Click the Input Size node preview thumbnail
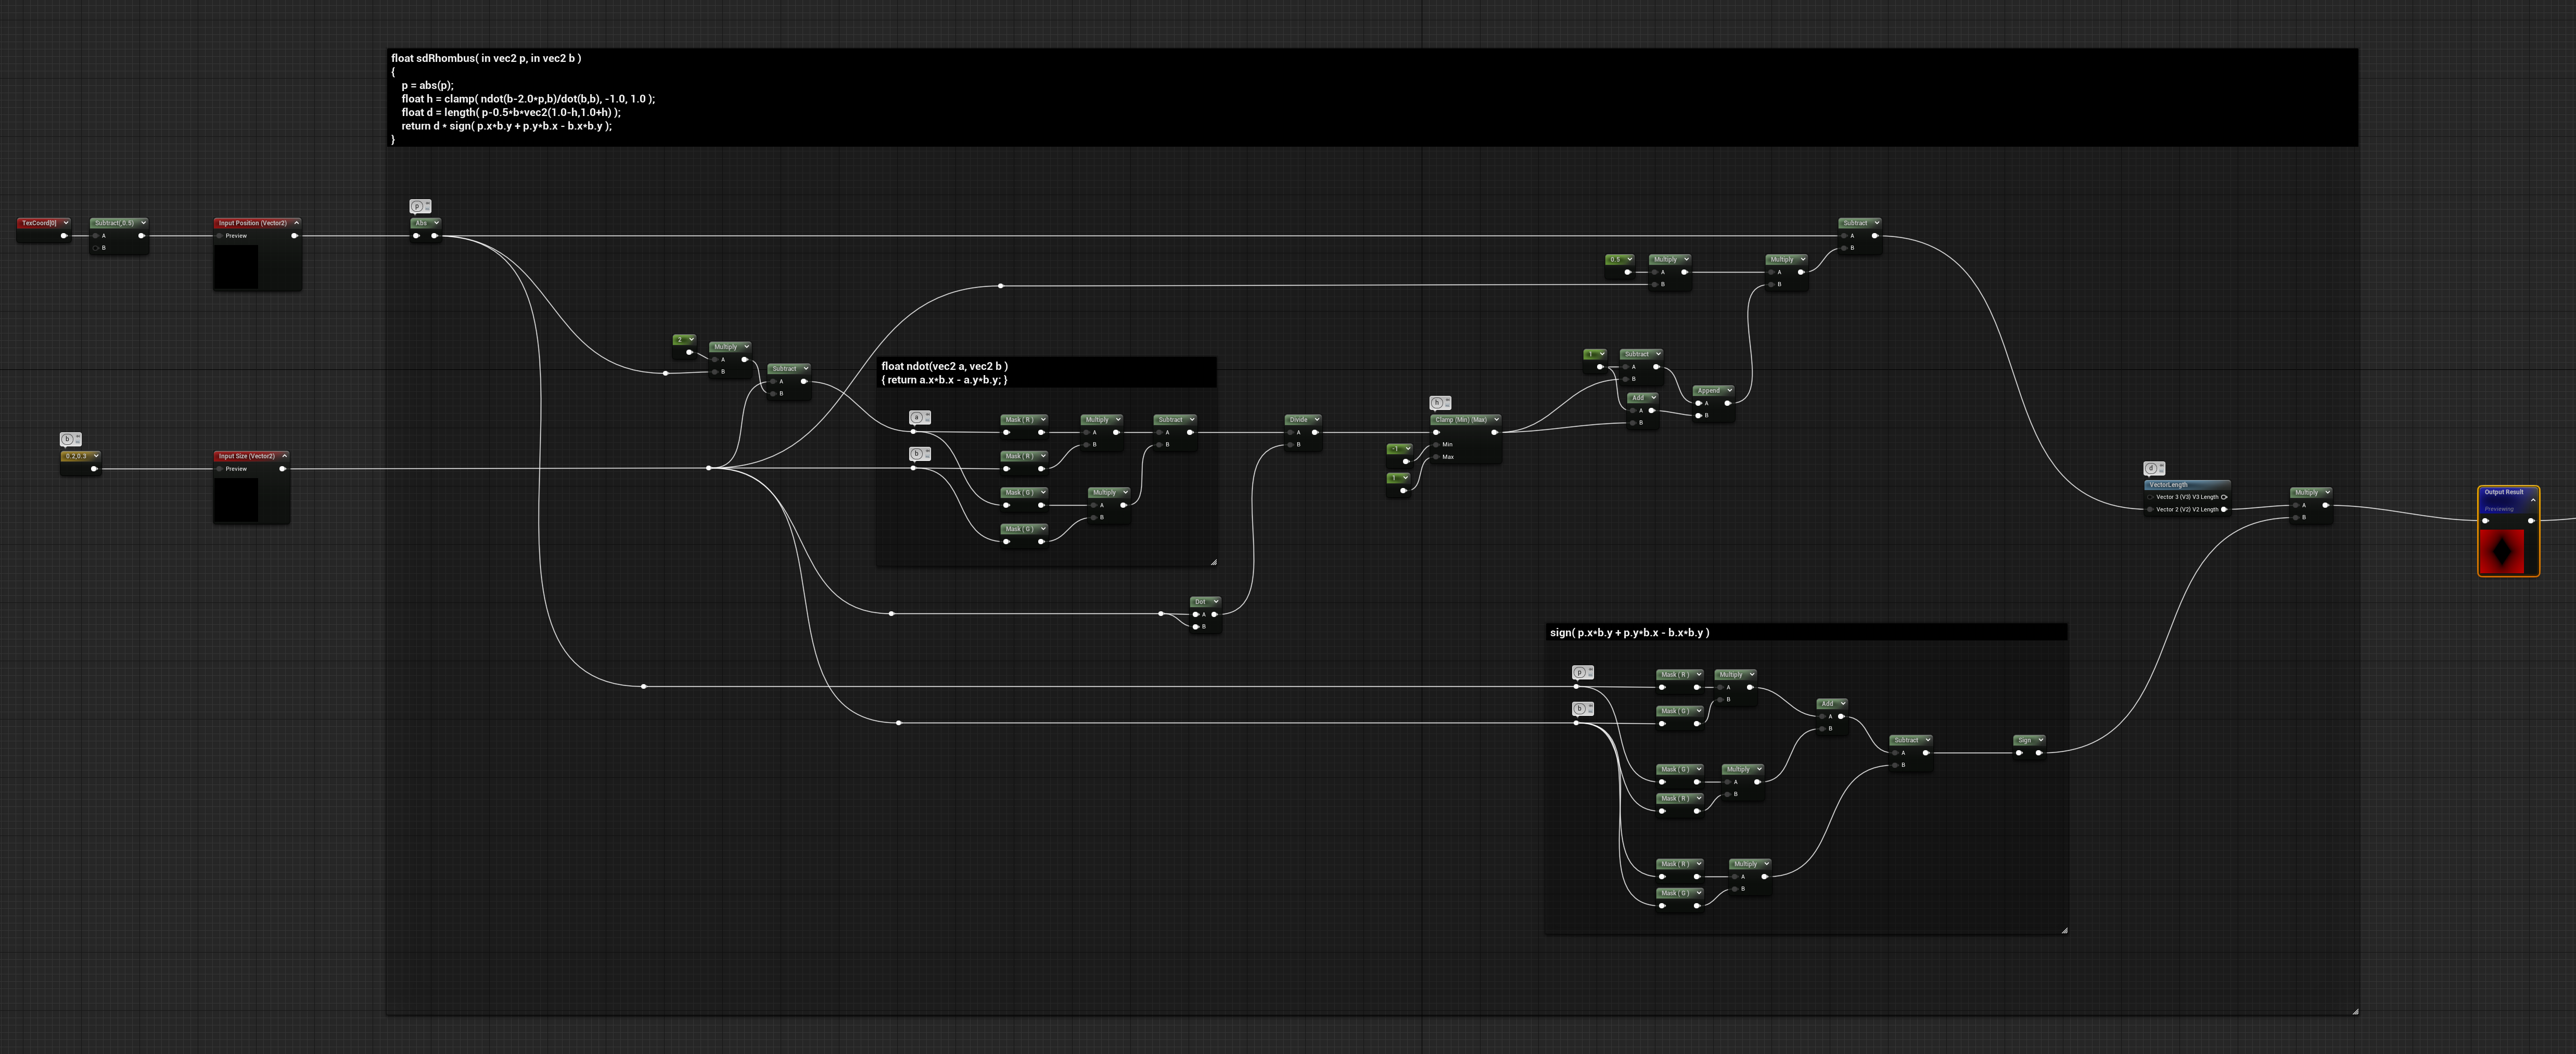 pyautogui.click(x=236, y=499)
